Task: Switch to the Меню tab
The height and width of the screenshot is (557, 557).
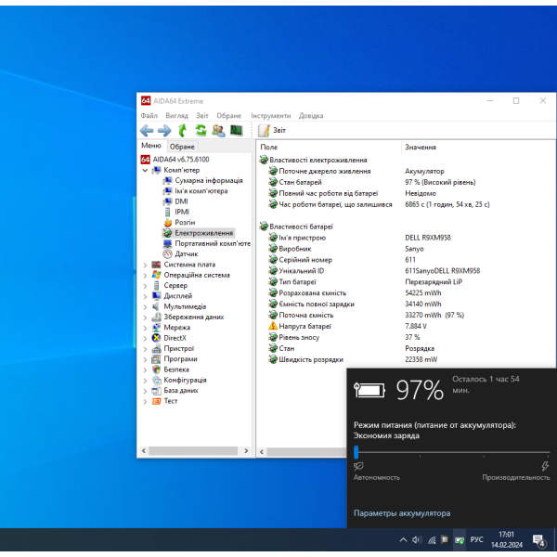Action: [x=151, y=146]
